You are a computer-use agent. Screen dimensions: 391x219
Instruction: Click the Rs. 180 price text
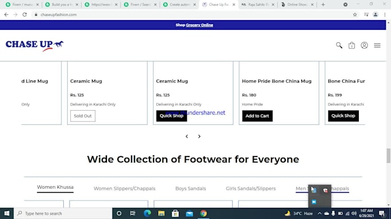coord(249,95)
